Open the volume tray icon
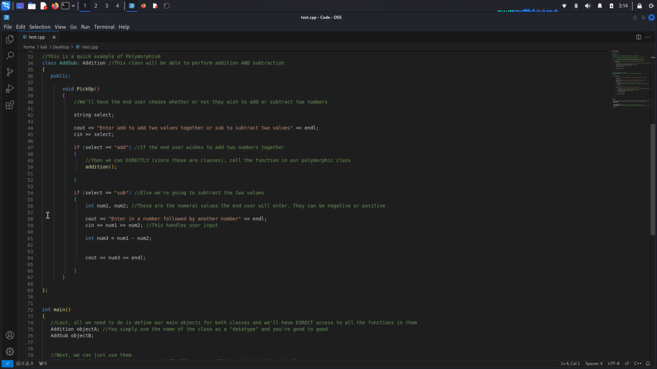 tap(588, 6)
